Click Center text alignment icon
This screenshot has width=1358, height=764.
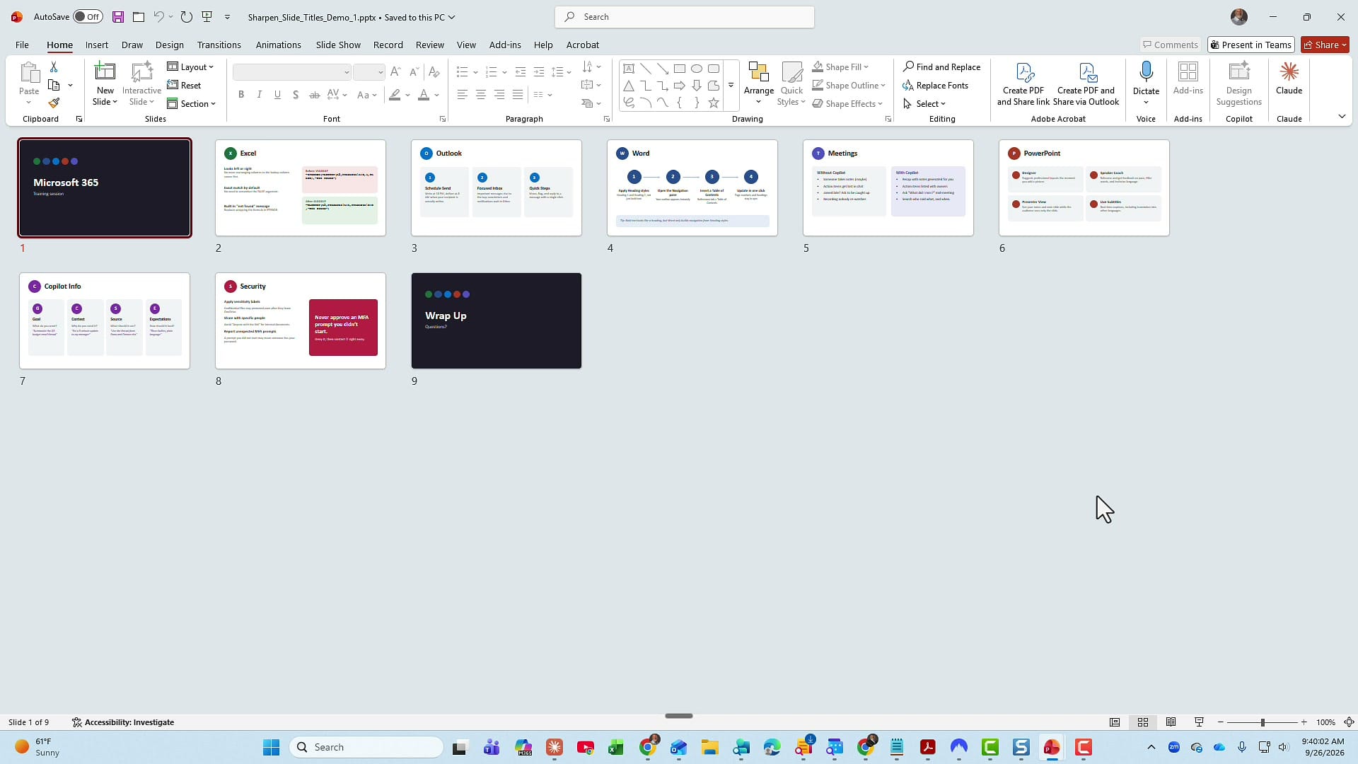pyautogui.click(x=481, y=95)
